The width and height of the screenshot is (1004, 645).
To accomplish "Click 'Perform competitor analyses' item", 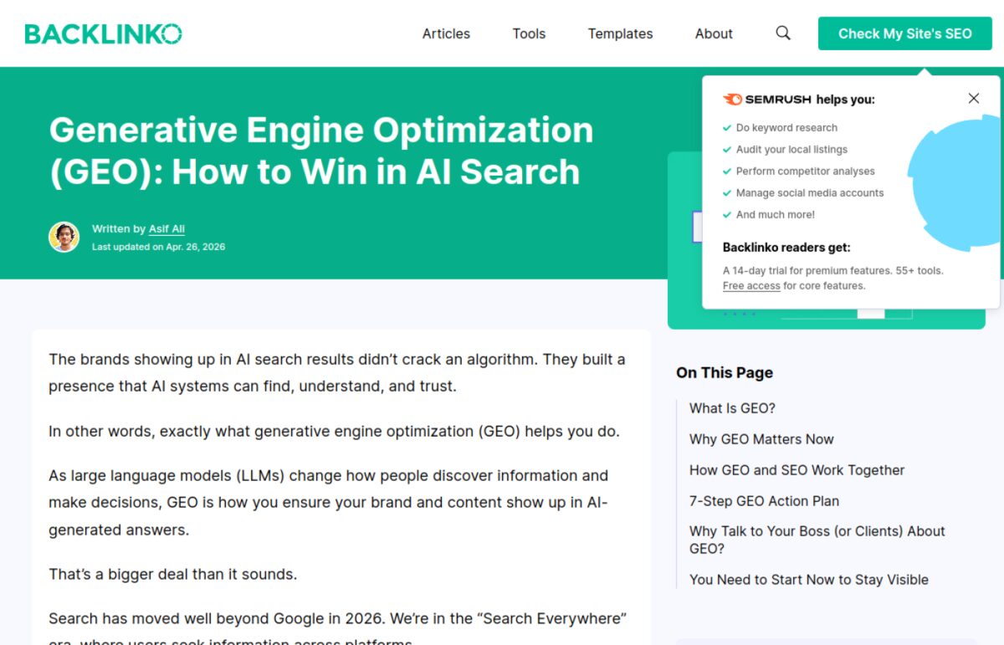I will [x=805, y=171].
